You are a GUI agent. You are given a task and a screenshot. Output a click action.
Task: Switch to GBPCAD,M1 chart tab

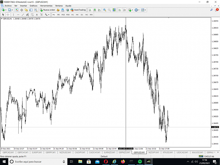click(8, 152)
